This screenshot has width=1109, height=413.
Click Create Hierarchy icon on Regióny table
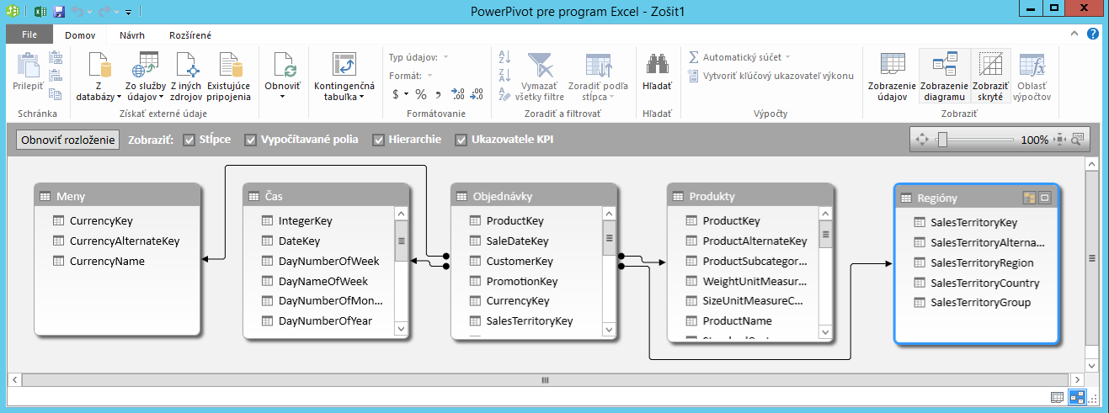tap(1028, 198)
